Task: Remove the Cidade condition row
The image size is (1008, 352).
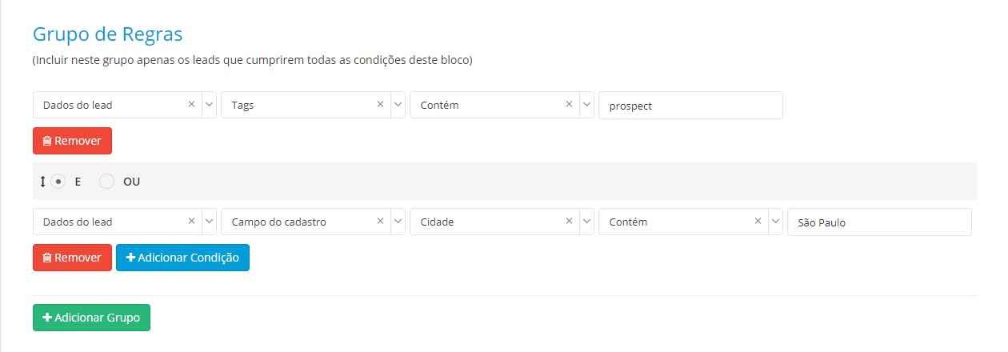Action: click(72, 258)
